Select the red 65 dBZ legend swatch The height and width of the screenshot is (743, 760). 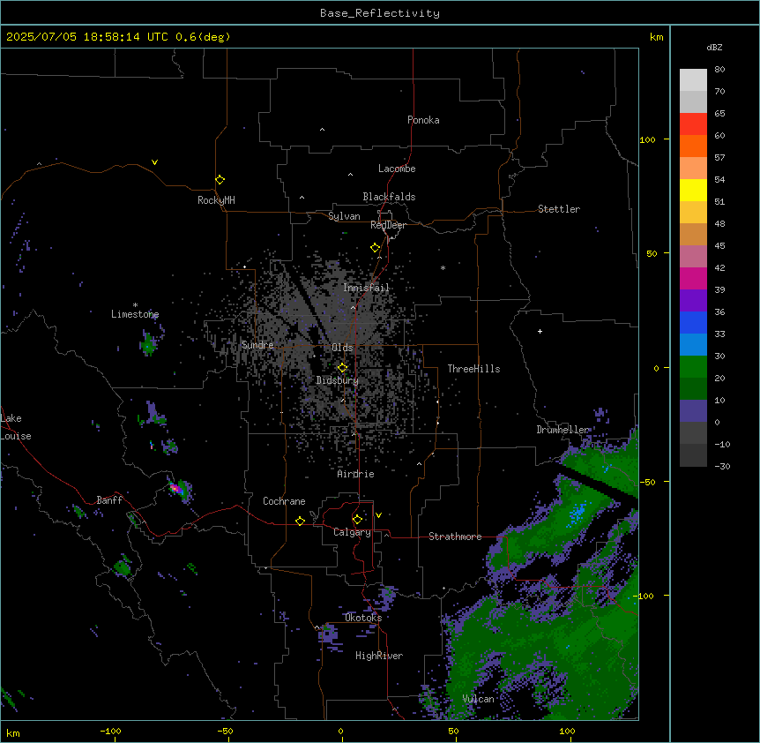693,124
